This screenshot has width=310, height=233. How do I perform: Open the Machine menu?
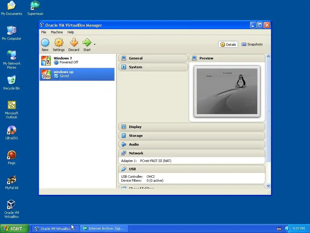coord(57,32)
